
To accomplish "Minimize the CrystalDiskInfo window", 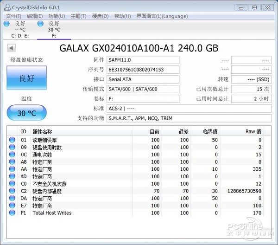I will [241, 7].
